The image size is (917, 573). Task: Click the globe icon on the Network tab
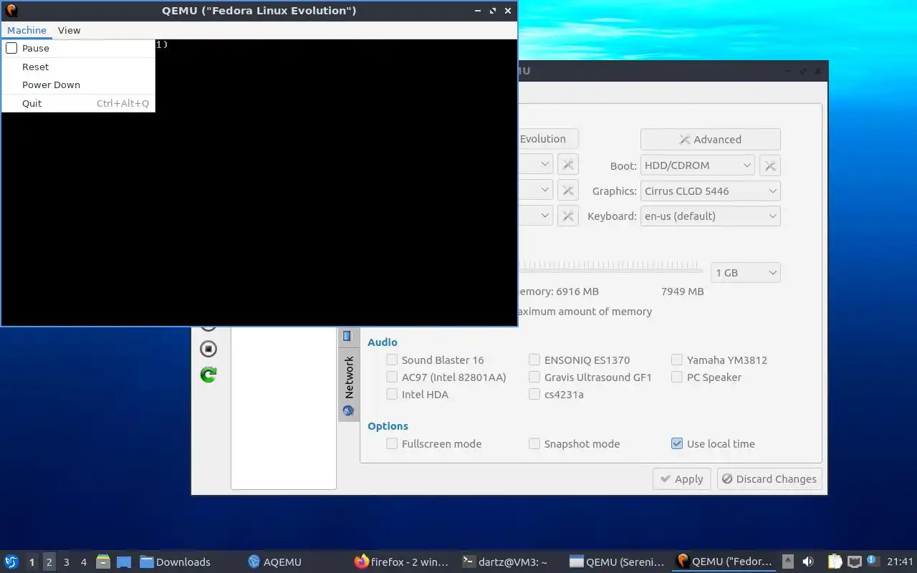click(348, 411)
